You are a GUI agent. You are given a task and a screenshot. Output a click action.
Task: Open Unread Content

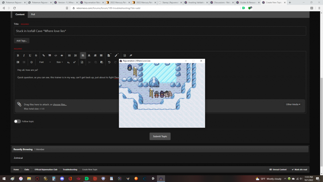278,170
